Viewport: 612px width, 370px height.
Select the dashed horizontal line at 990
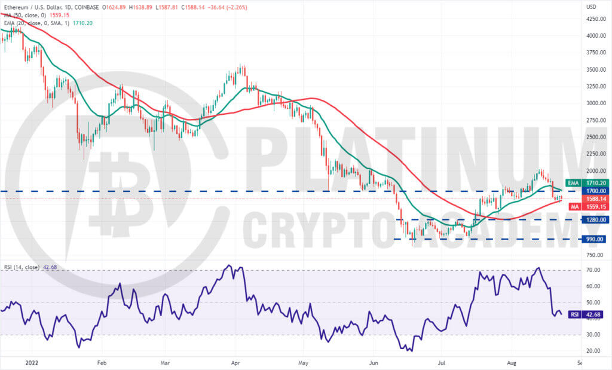[488, 239]
